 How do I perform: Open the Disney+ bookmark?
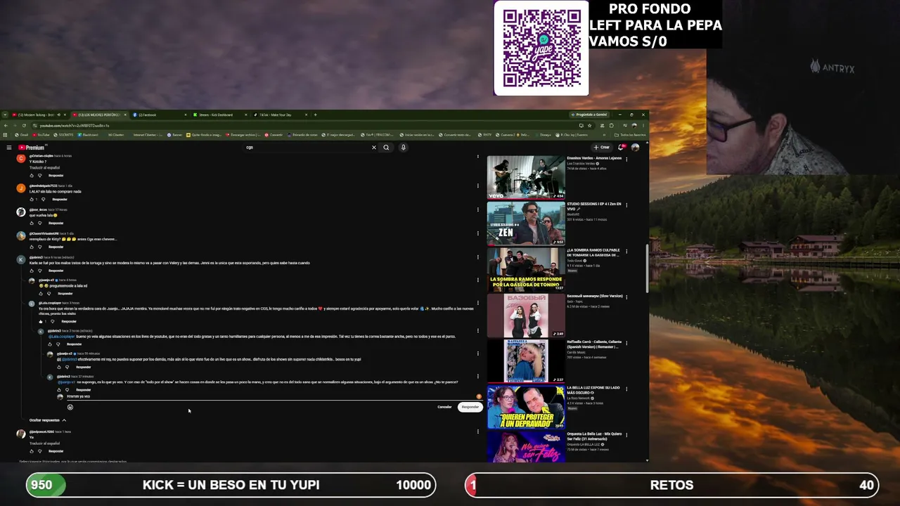542,135
